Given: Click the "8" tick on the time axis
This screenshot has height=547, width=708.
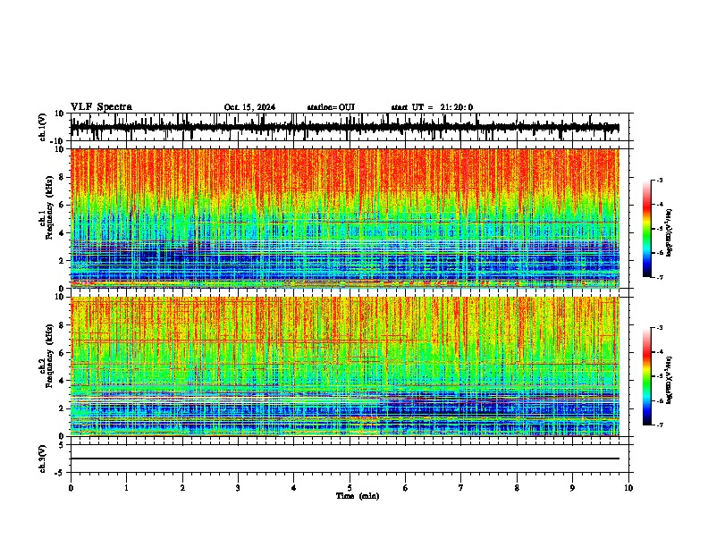Looking at the screenshot, I should (x=517, y=488).
